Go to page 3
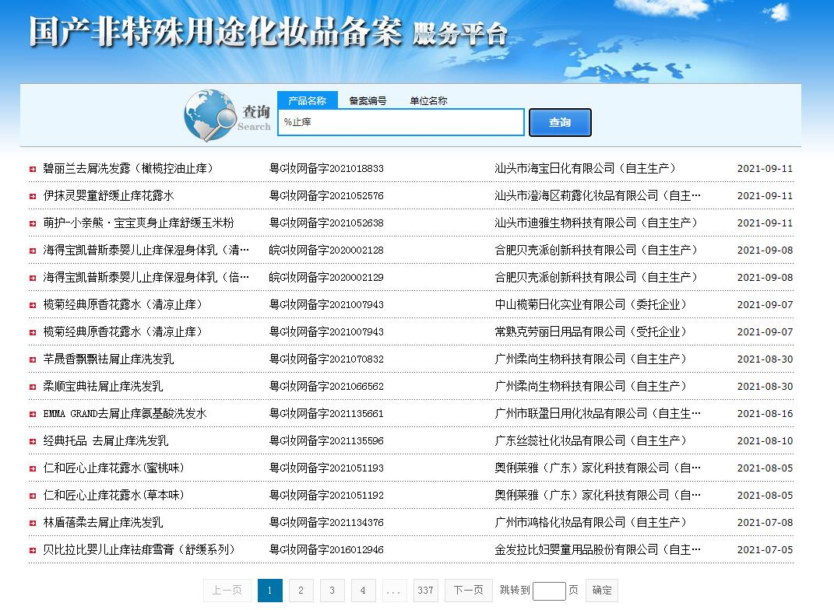 pos(332,591)
